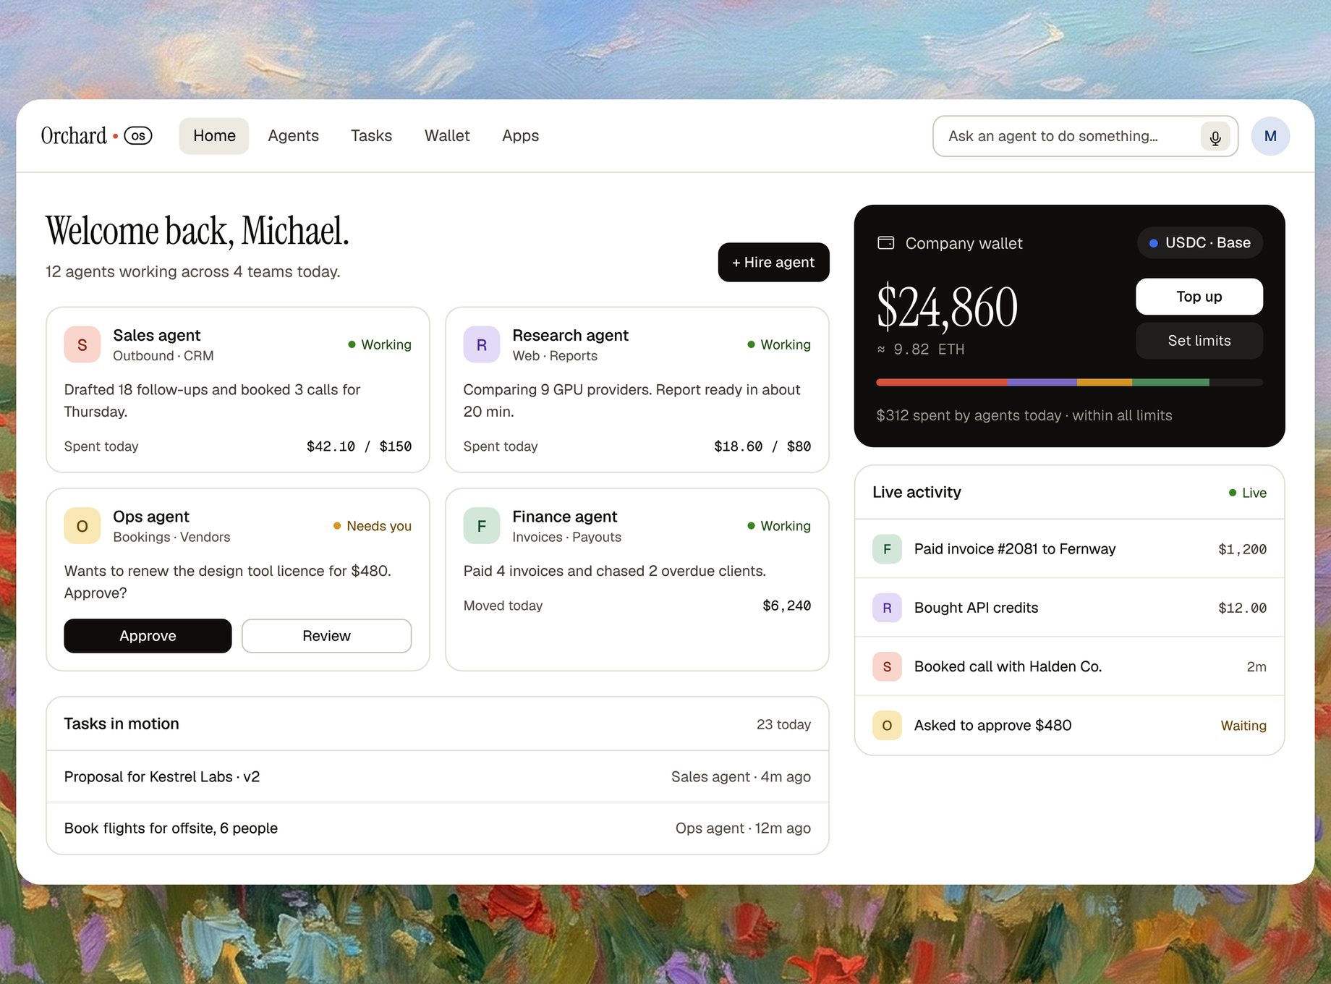Click the Paid invoice #2081 to Fernway entry

(1069, 549)
